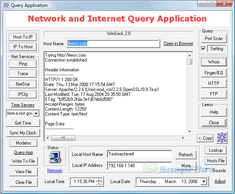This screenshot has width=235, height=194.
Task: Toggle the checkbox next to Setting
Action: (x=203, y=48)
